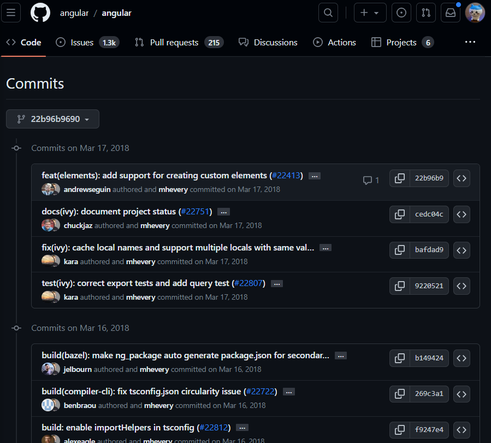Switch to the Code tab
This screenshot has height=443, width=491.
click(24, 42)
